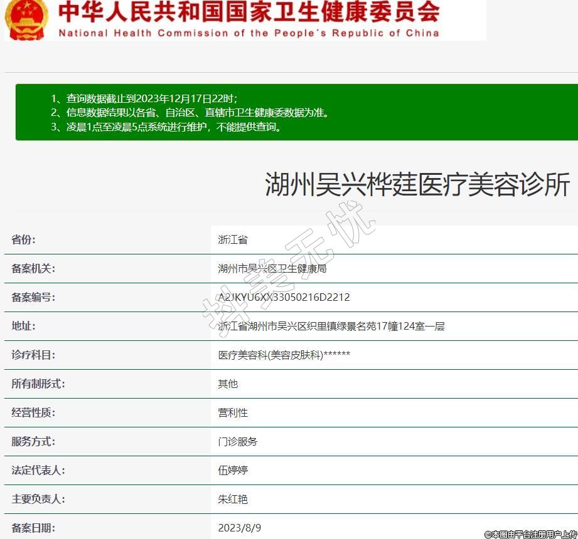
Task: Click the copyright watermark at bottom right
Action: pyautogui.click(x=530, y=534)
